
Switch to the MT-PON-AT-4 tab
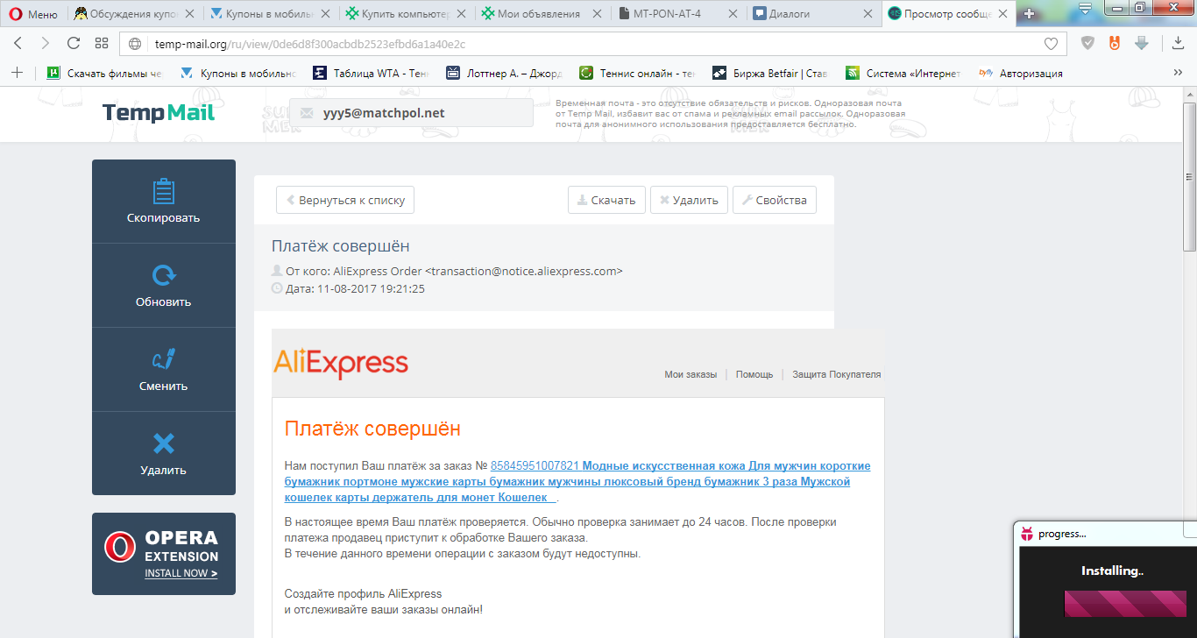click(678, 14)
